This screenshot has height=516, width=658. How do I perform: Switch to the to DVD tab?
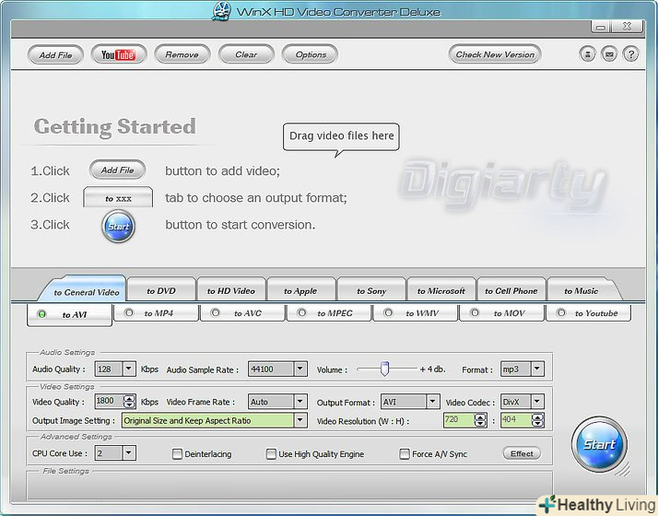pyautogui.click(x=161, y=291)
